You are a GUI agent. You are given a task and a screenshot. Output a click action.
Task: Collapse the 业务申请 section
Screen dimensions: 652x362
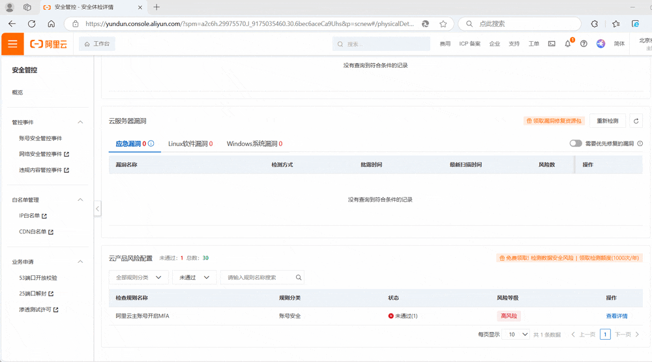pyautogui.click(x=80, y=262)
